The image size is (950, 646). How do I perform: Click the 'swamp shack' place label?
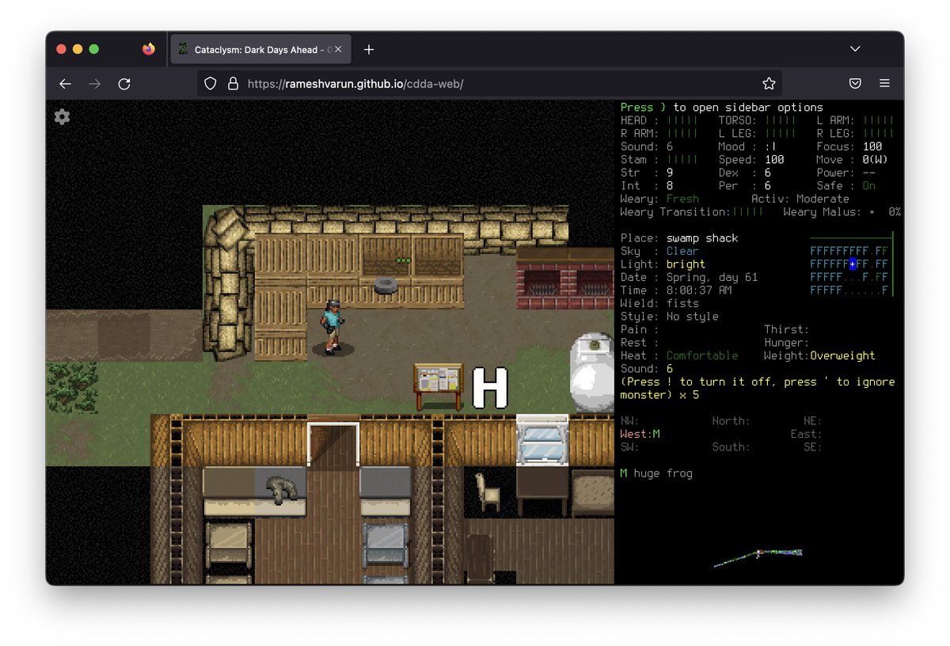(x=702, y=237)
